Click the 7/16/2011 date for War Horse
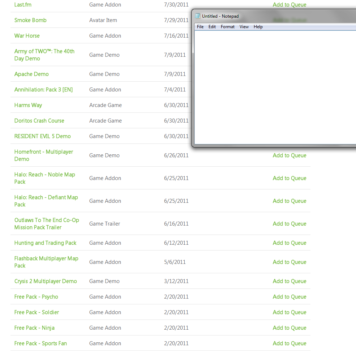Viewport: 356px width, 351px height. pos(176,36)
